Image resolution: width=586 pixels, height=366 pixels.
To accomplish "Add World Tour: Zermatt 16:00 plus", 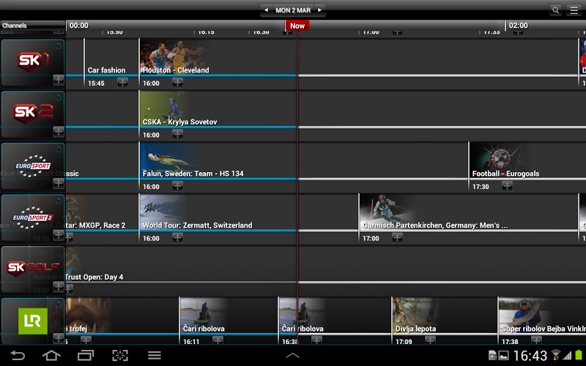I will coord(177,237).
